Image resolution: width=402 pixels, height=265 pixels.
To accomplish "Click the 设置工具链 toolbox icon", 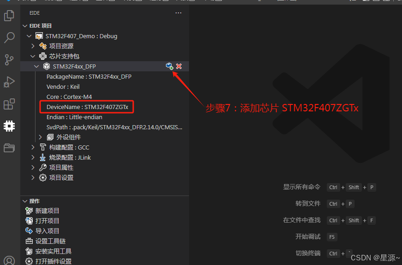I will (x=29, y=241).
